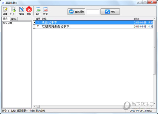This screenshot has width=158, height=114.
Task: Click the 日期 column header
Action: [136, 19]
